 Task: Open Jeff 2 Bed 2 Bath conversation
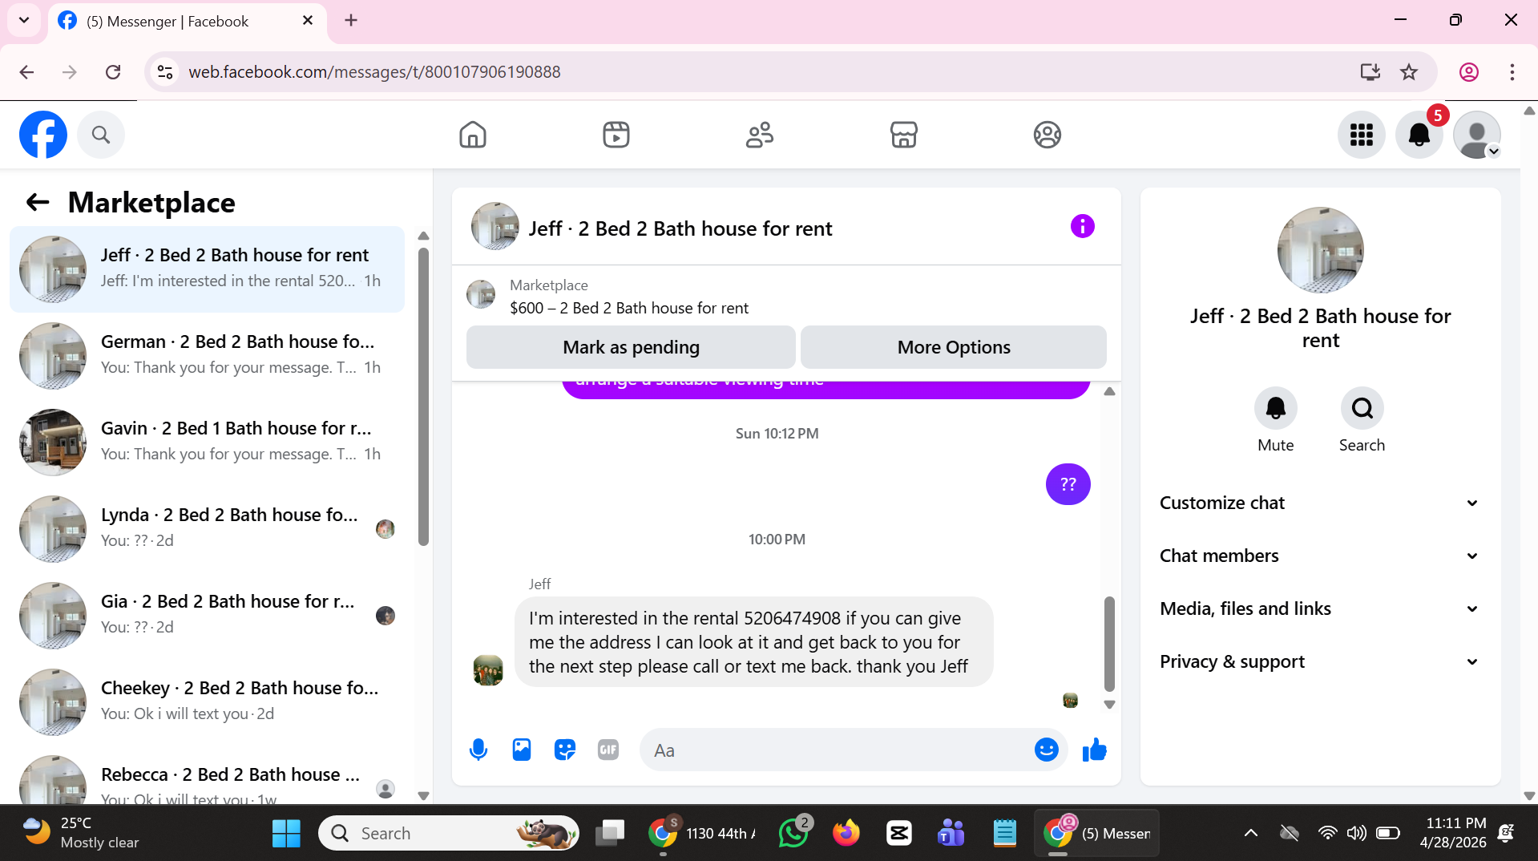[207, 269]
